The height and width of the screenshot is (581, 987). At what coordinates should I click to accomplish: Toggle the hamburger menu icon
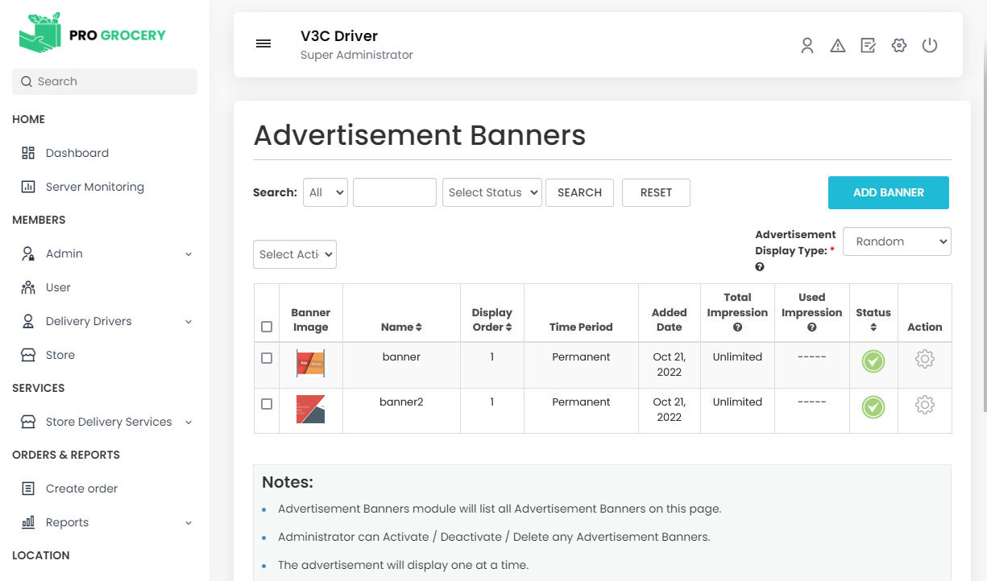pyautogui.click(x=263, y=43)
